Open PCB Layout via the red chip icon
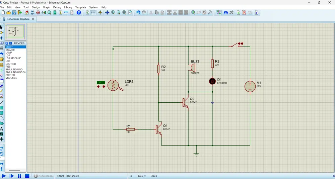Screen dimensions: 335x179 point(38,13)
